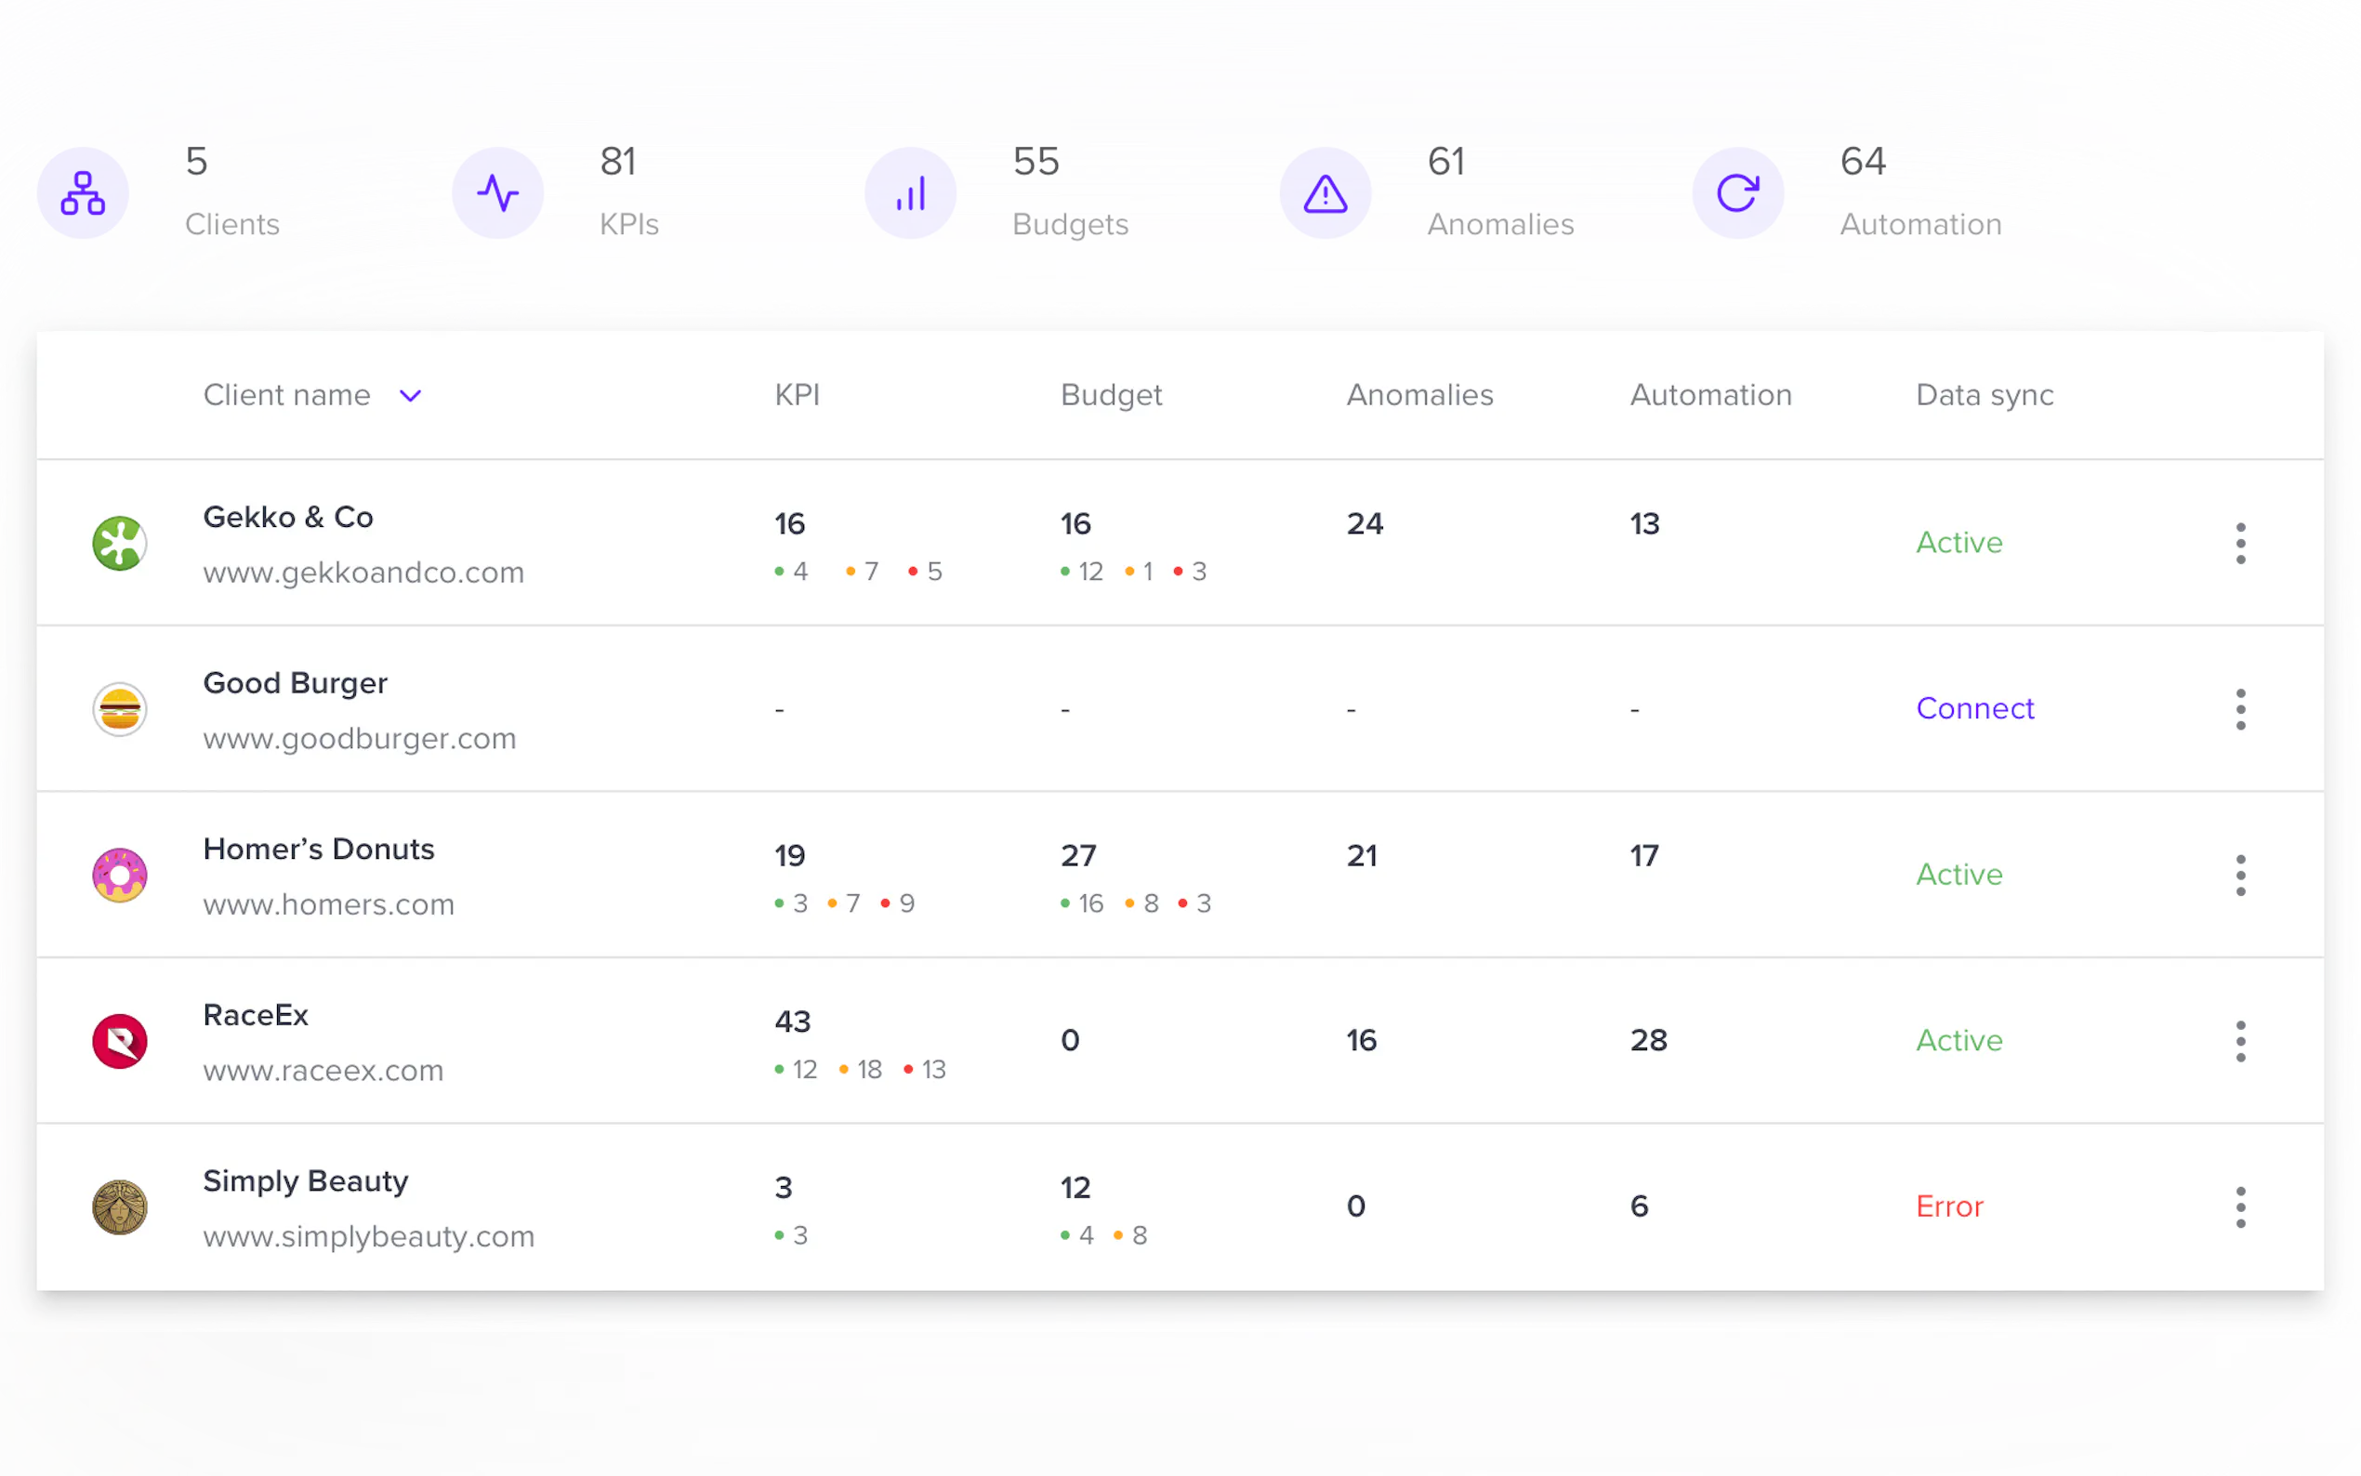The width and height of the screenshot is (2361, 1476).
Task: Click Connect for Good Burger
Action: (1973, 707)
